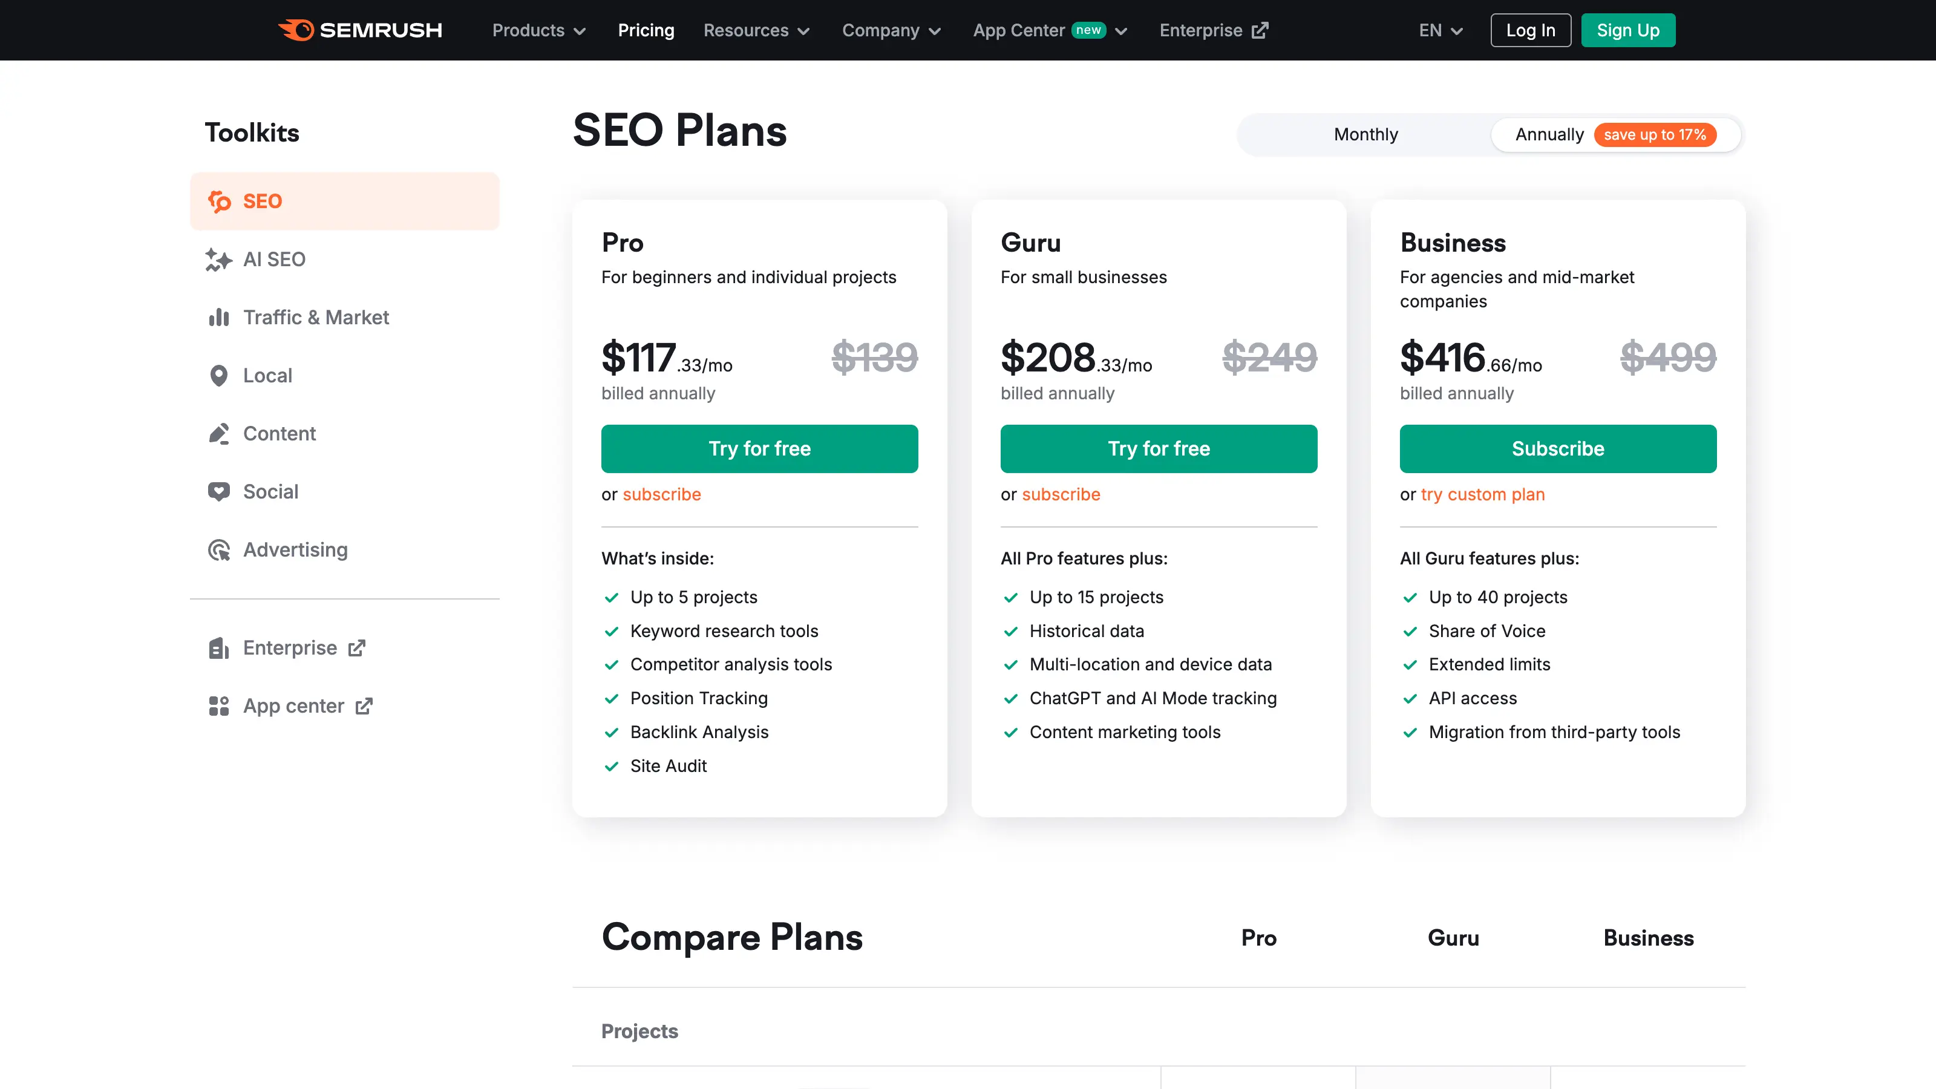The width and height of the screenshot is (1936, 1089).
Task: Click the Advertising cursor target icon
Action: pyautogui.click(x=218, y=550)
